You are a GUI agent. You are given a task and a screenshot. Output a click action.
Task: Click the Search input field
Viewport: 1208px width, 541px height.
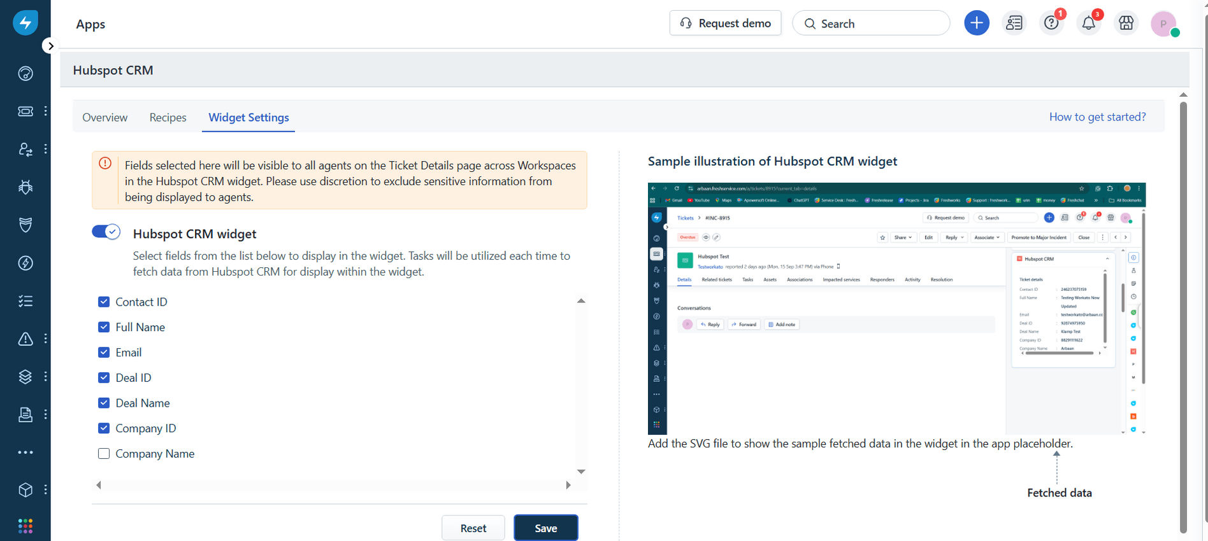tap(871, 23)
